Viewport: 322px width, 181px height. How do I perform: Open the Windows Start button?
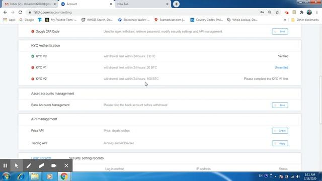pyautogui.click(x=6, y=176)
